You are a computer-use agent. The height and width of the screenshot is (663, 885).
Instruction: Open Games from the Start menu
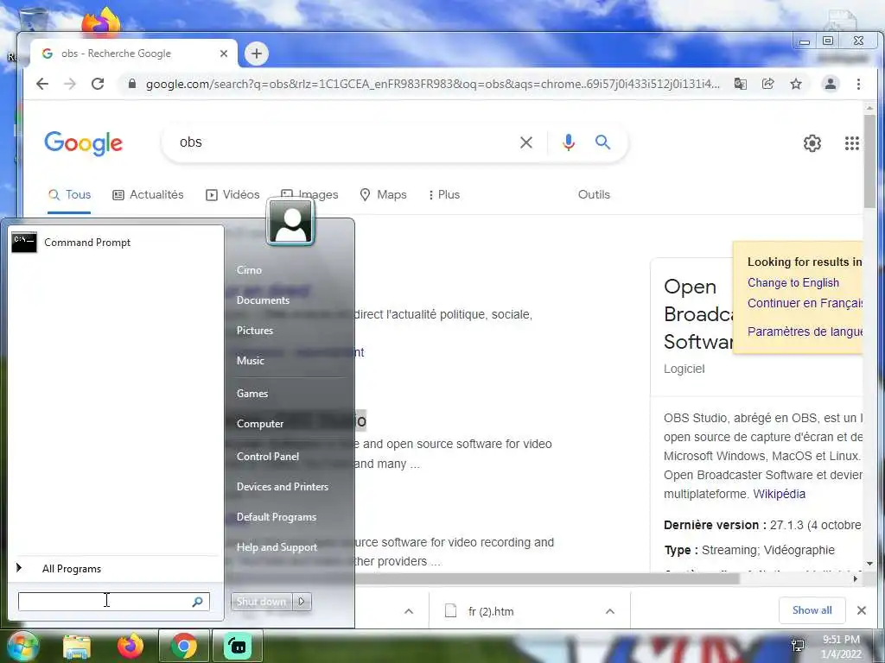coord(251,394)
